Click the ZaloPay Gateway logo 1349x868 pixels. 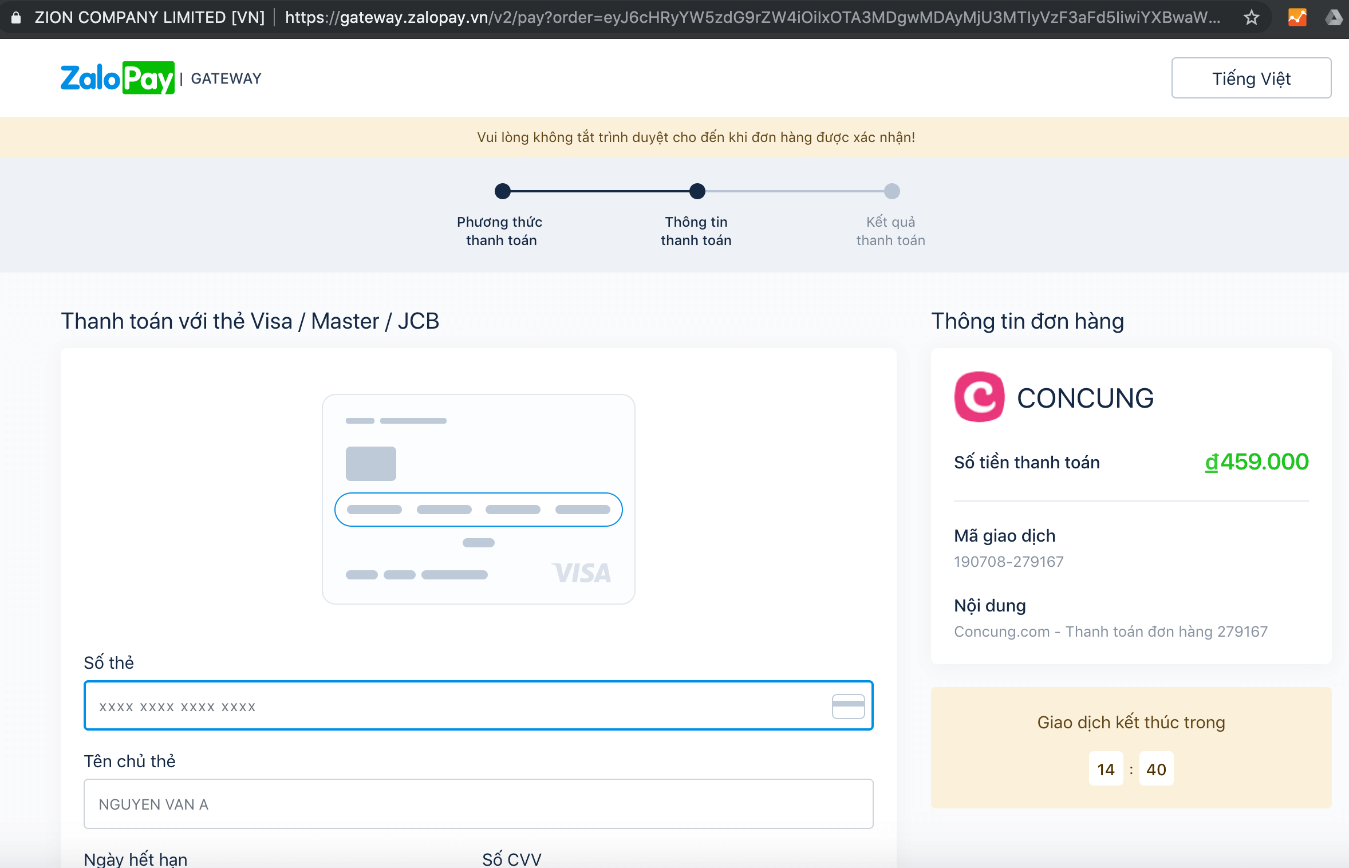[x=160, y=78]
